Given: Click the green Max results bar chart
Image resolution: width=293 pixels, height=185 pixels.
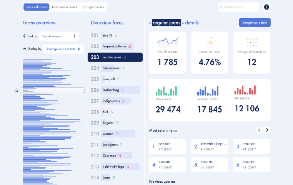Looking at the screenshot, I should coord(166,91).
